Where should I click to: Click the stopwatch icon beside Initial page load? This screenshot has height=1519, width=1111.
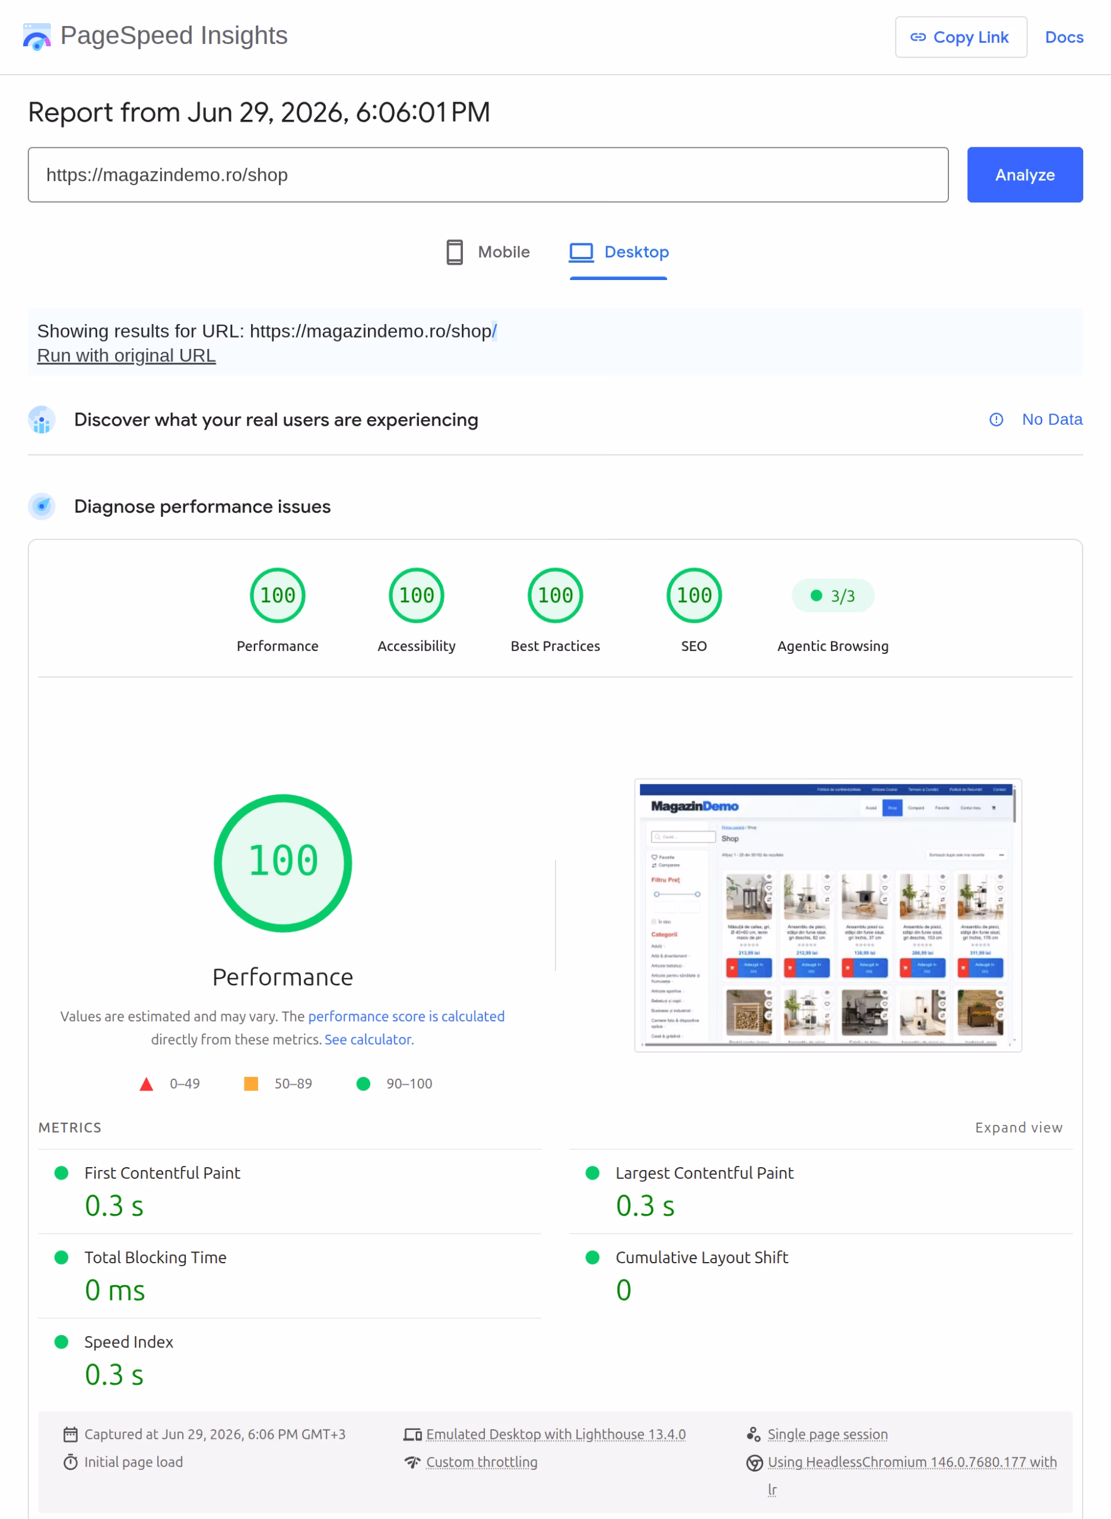coord(71,1462)
